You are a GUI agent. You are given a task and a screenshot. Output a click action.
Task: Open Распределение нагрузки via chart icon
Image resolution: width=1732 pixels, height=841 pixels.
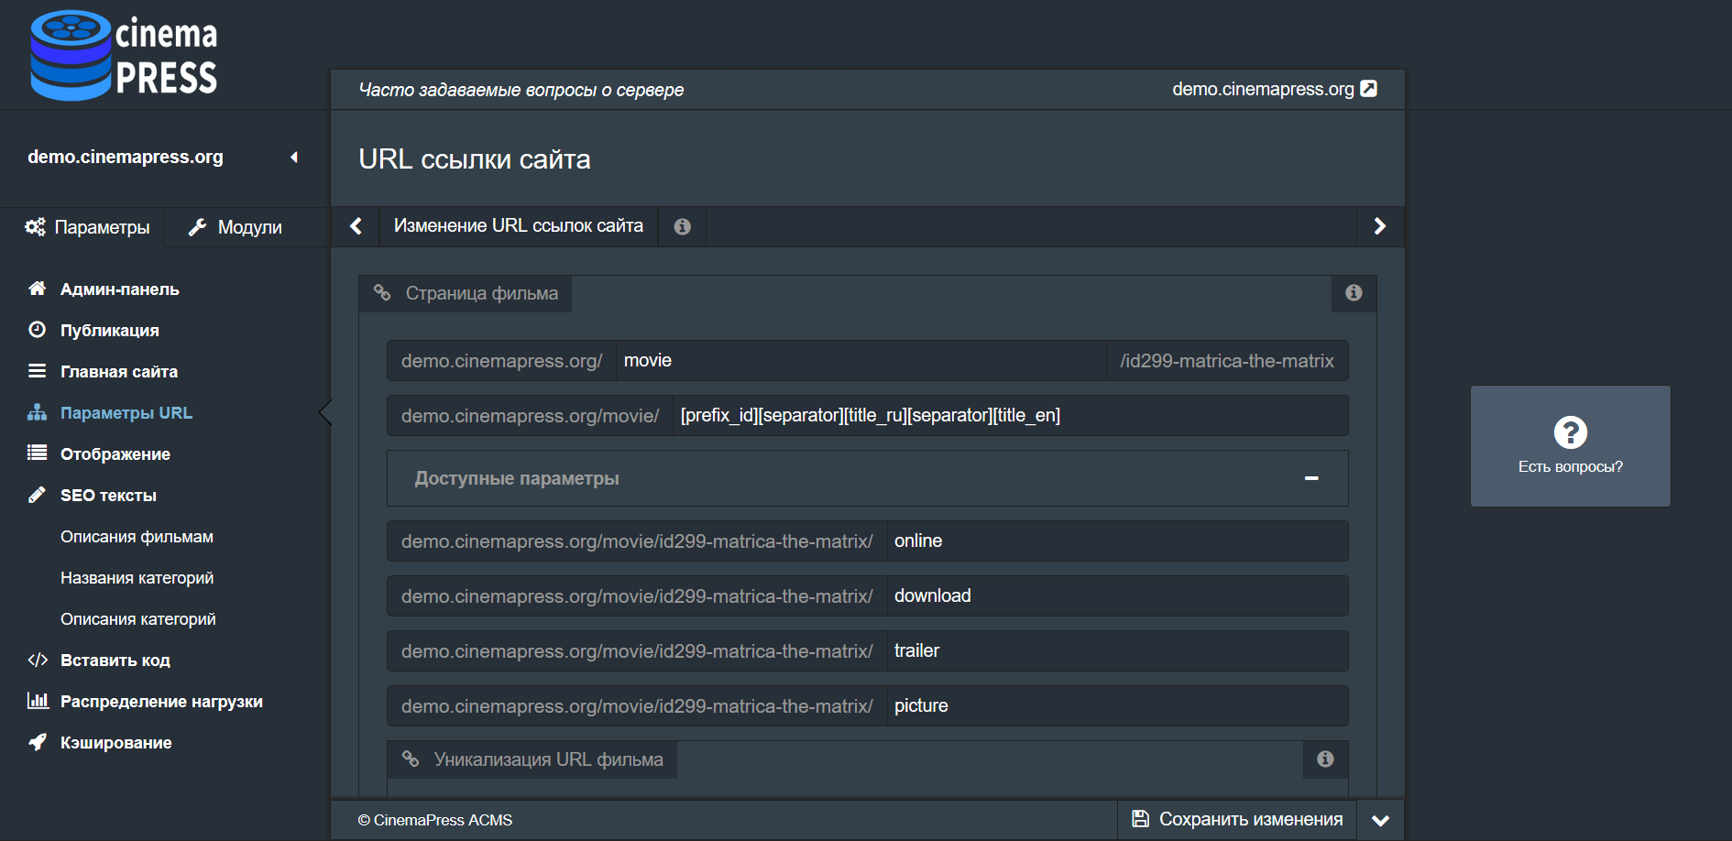(38, 701)
